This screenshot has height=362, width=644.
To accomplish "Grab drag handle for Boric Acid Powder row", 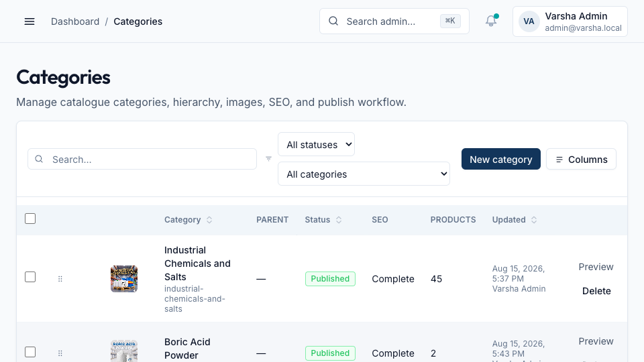I will (x=60, y=353).
